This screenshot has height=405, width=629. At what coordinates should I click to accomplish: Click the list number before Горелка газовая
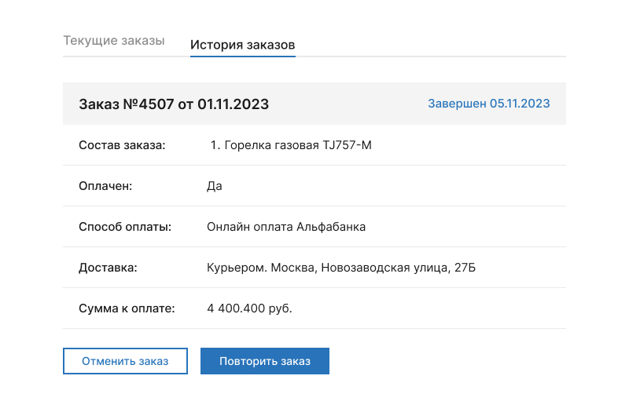click(x=215, y=145)
